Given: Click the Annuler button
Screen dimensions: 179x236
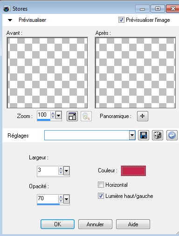Looking at the screenshot, I should point(95,224).
